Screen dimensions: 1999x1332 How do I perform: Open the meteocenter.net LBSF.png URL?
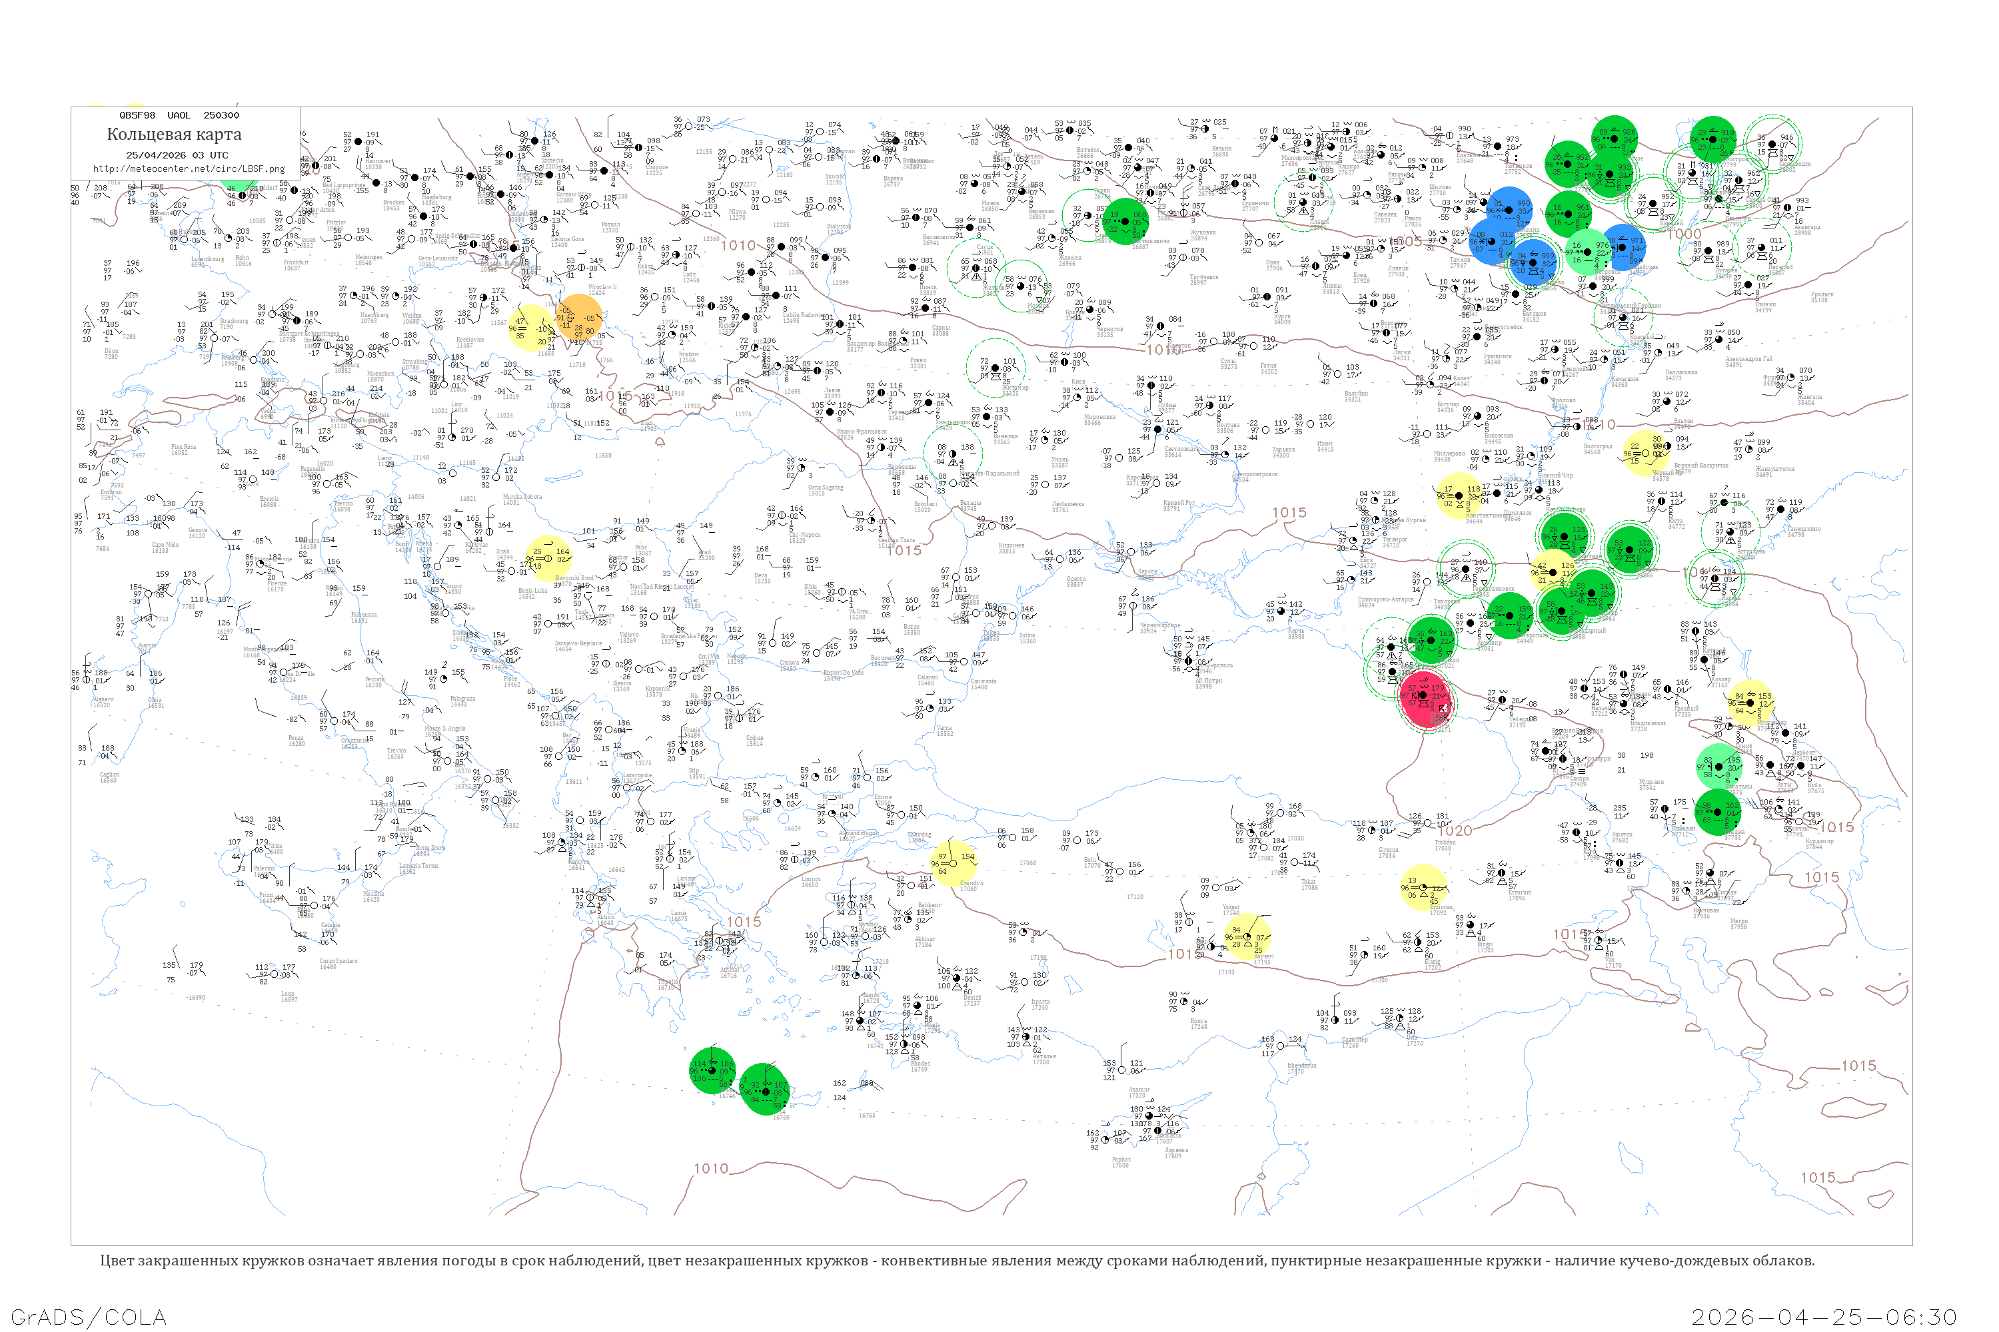click(x=189, y=170)
